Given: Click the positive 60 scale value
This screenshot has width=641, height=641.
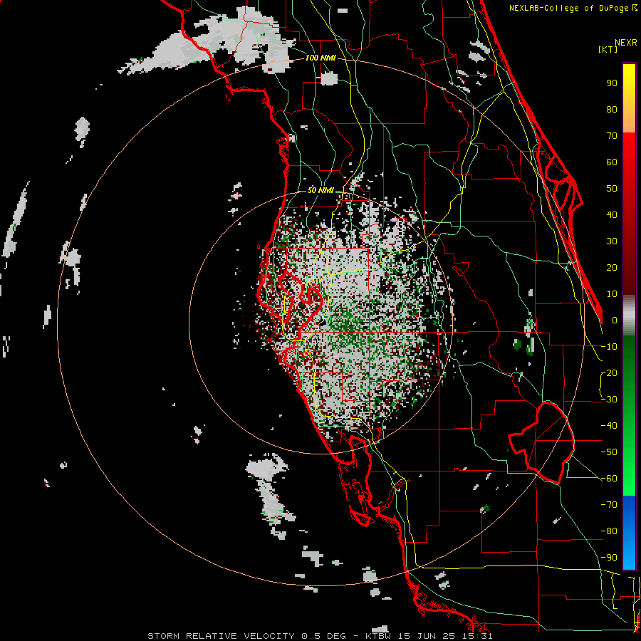Looking at the screenshot, I should pos(612,162).
